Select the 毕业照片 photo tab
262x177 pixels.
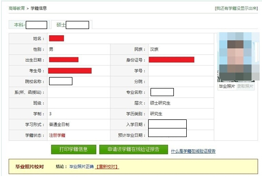pos(227,86)
